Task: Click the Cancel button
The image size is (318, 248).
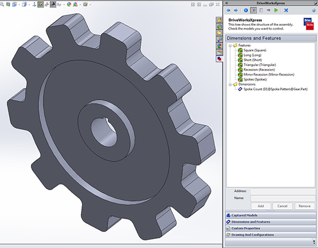Action: (x=282, y=206)
